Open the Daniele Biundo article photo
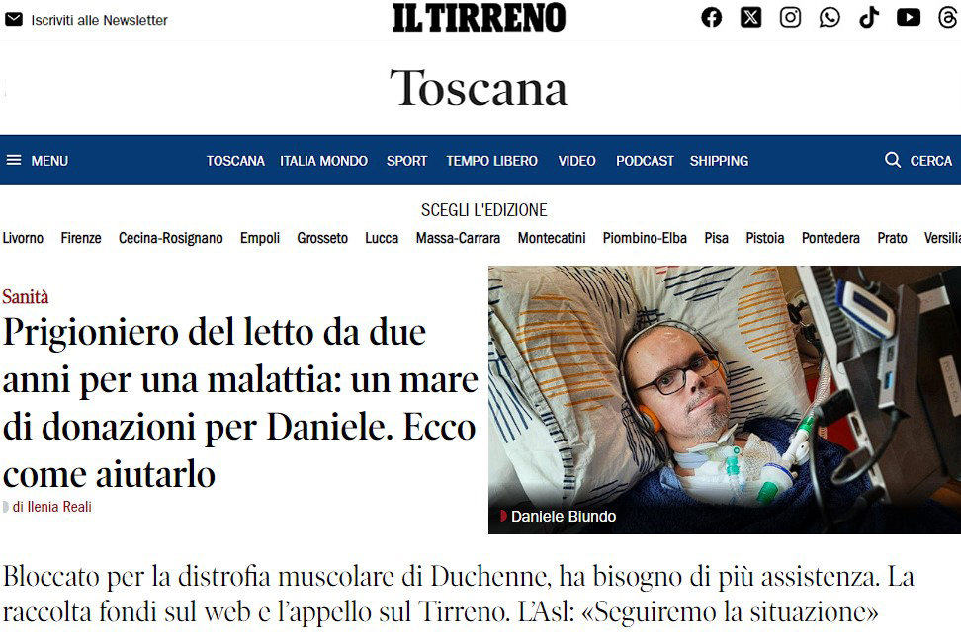This screenshot has width=961, height=642. [725, 400]
